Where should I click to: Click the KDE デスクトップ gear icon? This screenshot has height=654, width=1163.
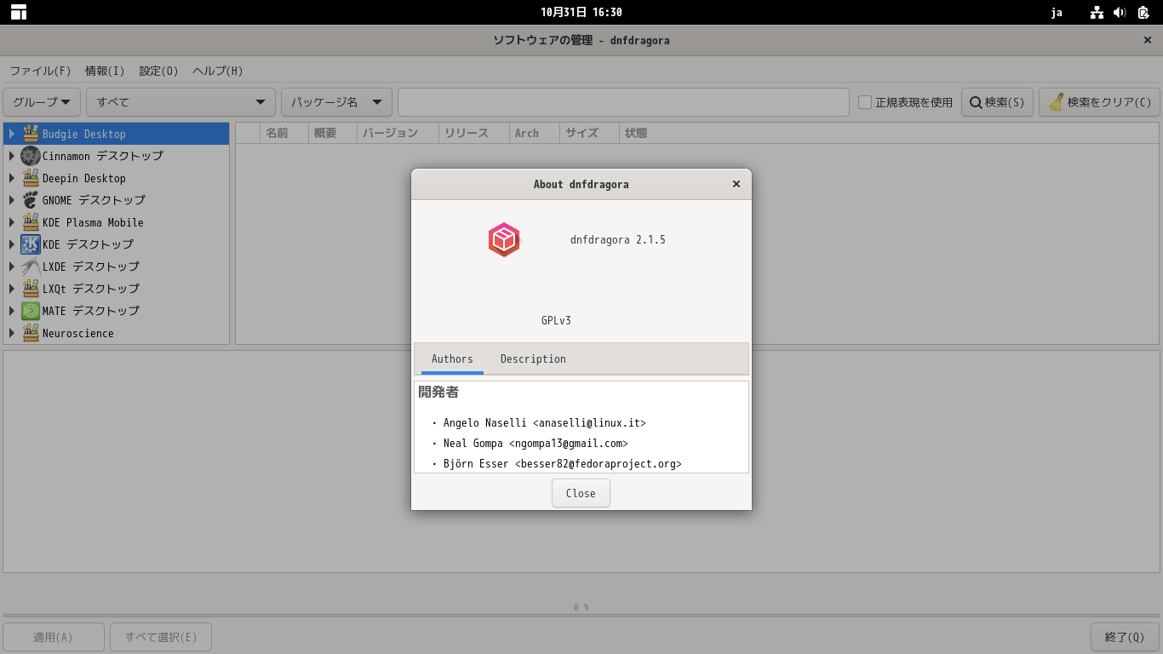pos(31,244)
